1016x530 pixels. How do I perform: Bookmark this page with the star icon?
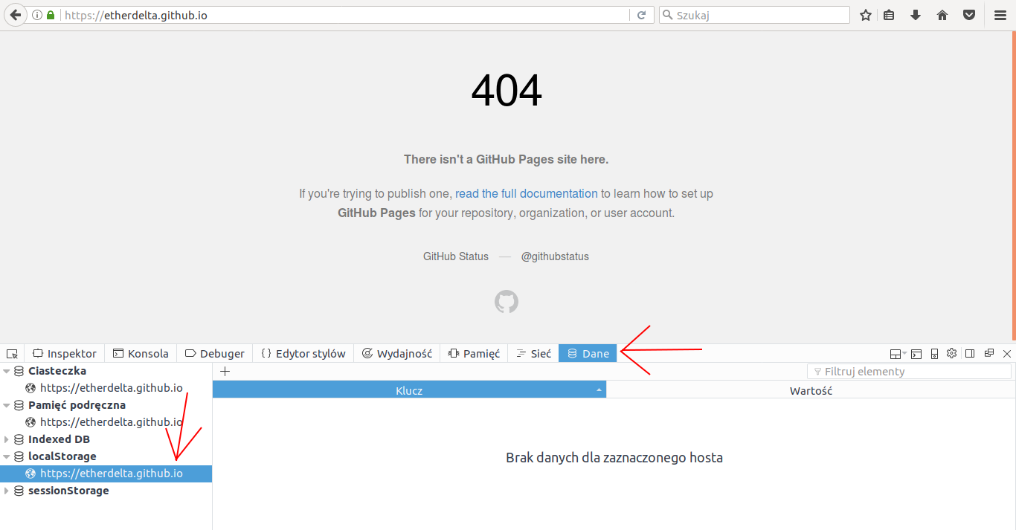866,15
